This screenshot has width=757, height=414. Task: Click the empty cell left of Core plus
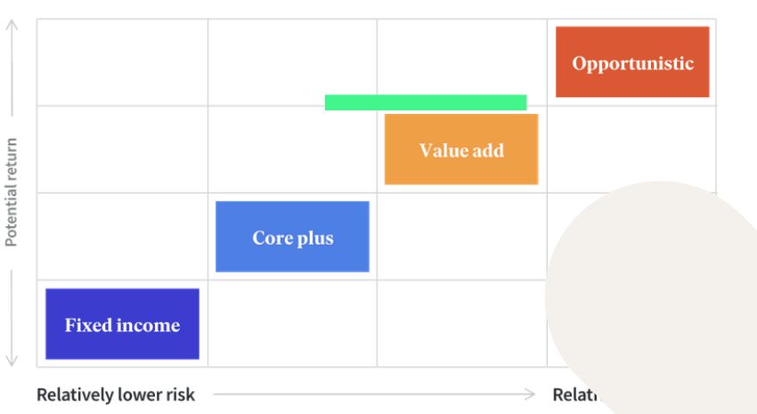[123, 237]
